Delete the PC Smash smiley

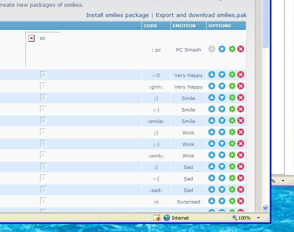point(241,49)
